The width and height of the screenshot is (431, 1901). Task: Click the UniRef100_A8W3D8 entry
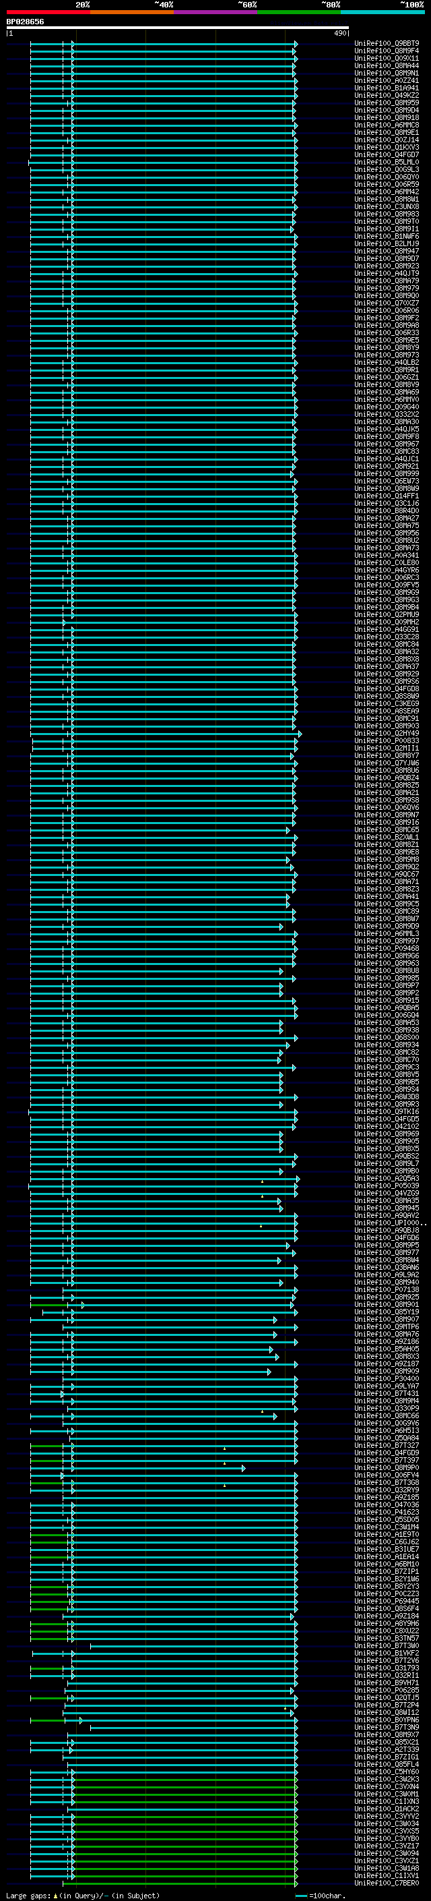click(387, 1096)
